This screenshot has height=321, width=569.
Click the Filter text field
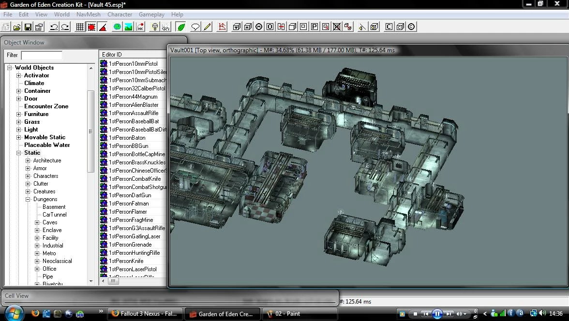point(42,55)
